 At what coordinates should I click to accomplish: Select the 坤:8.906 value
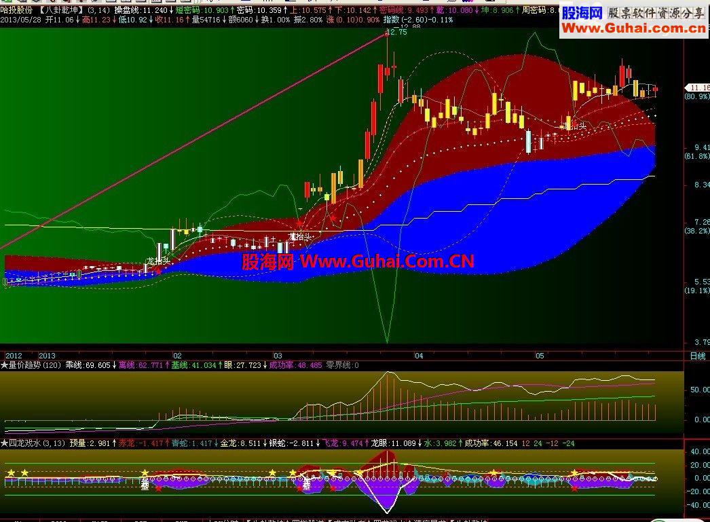tap(497, 10)
